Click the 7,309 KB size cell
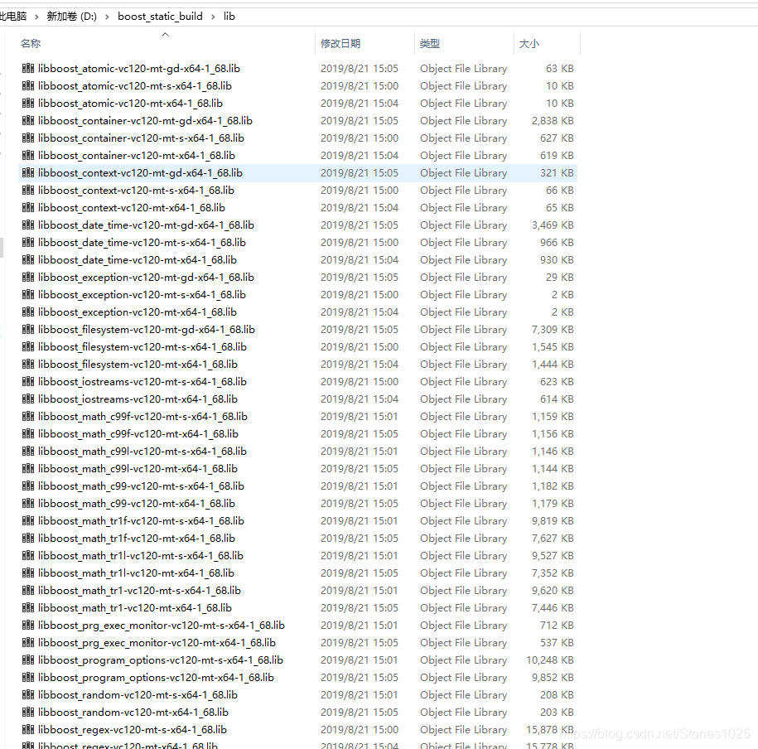This screenshot has height=749, width=758. tap(553, 329)
